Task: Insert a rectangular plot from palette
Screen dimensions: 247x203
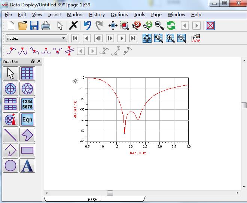Action: click(27, 73)
